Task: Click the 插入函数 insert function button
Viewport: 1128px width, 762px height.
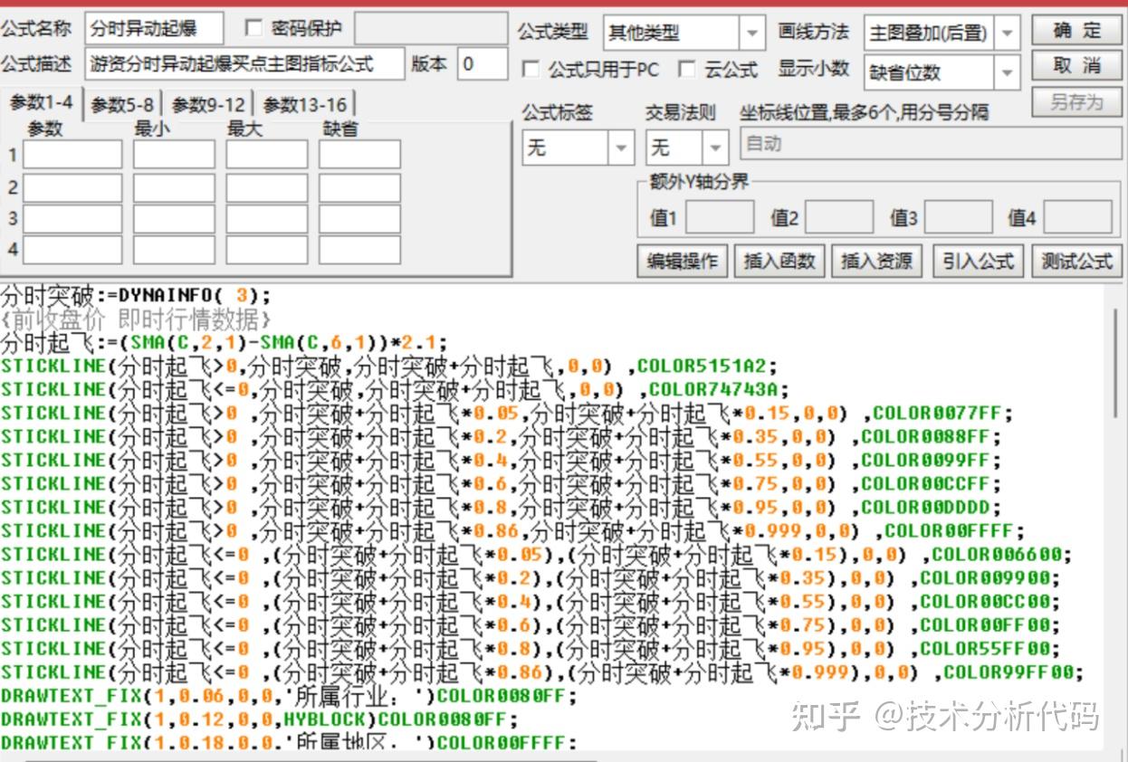Action: pos(779,262)
